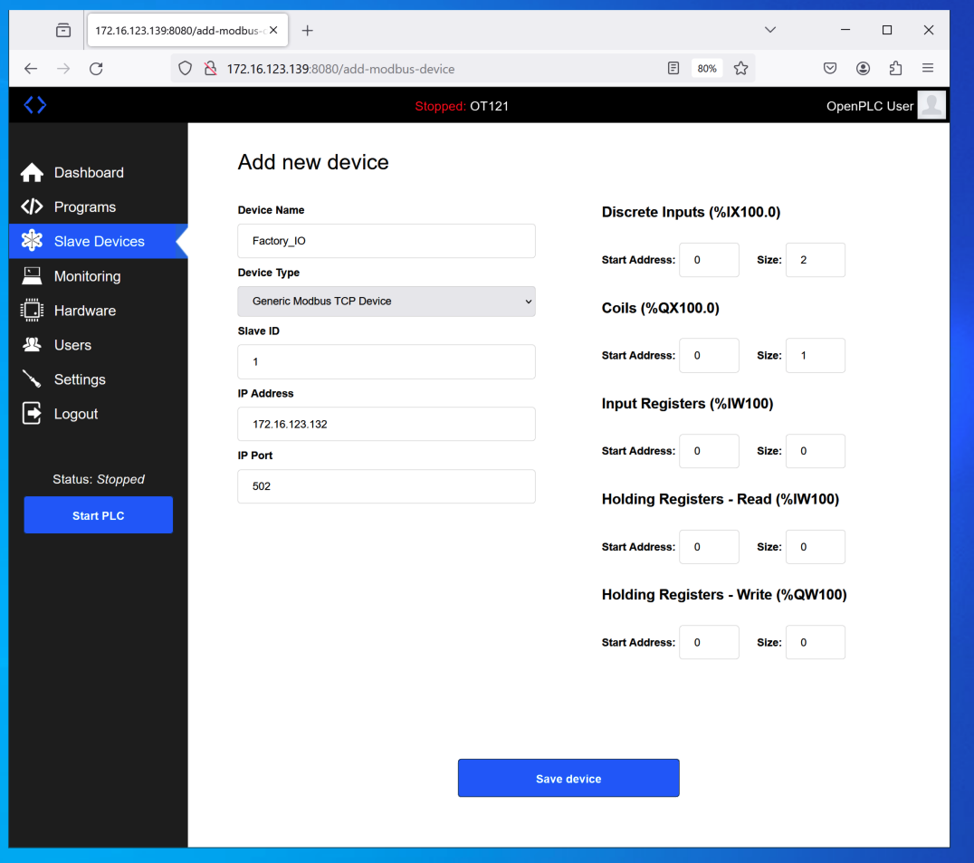Click the OpenPLC User avatar

[931, 105]
